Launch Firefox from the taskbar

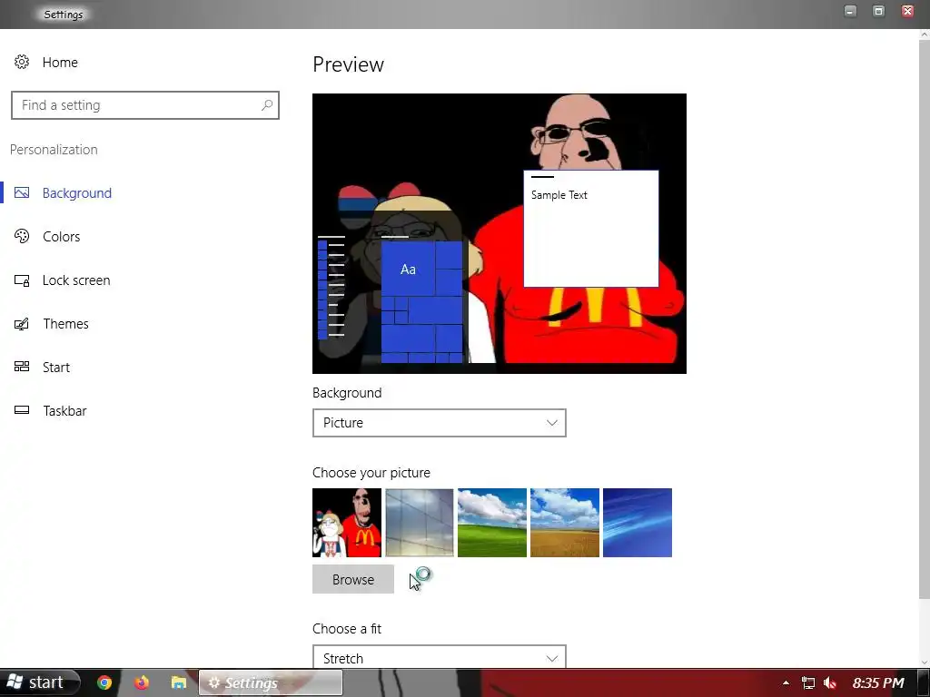[x=141, y=682]
